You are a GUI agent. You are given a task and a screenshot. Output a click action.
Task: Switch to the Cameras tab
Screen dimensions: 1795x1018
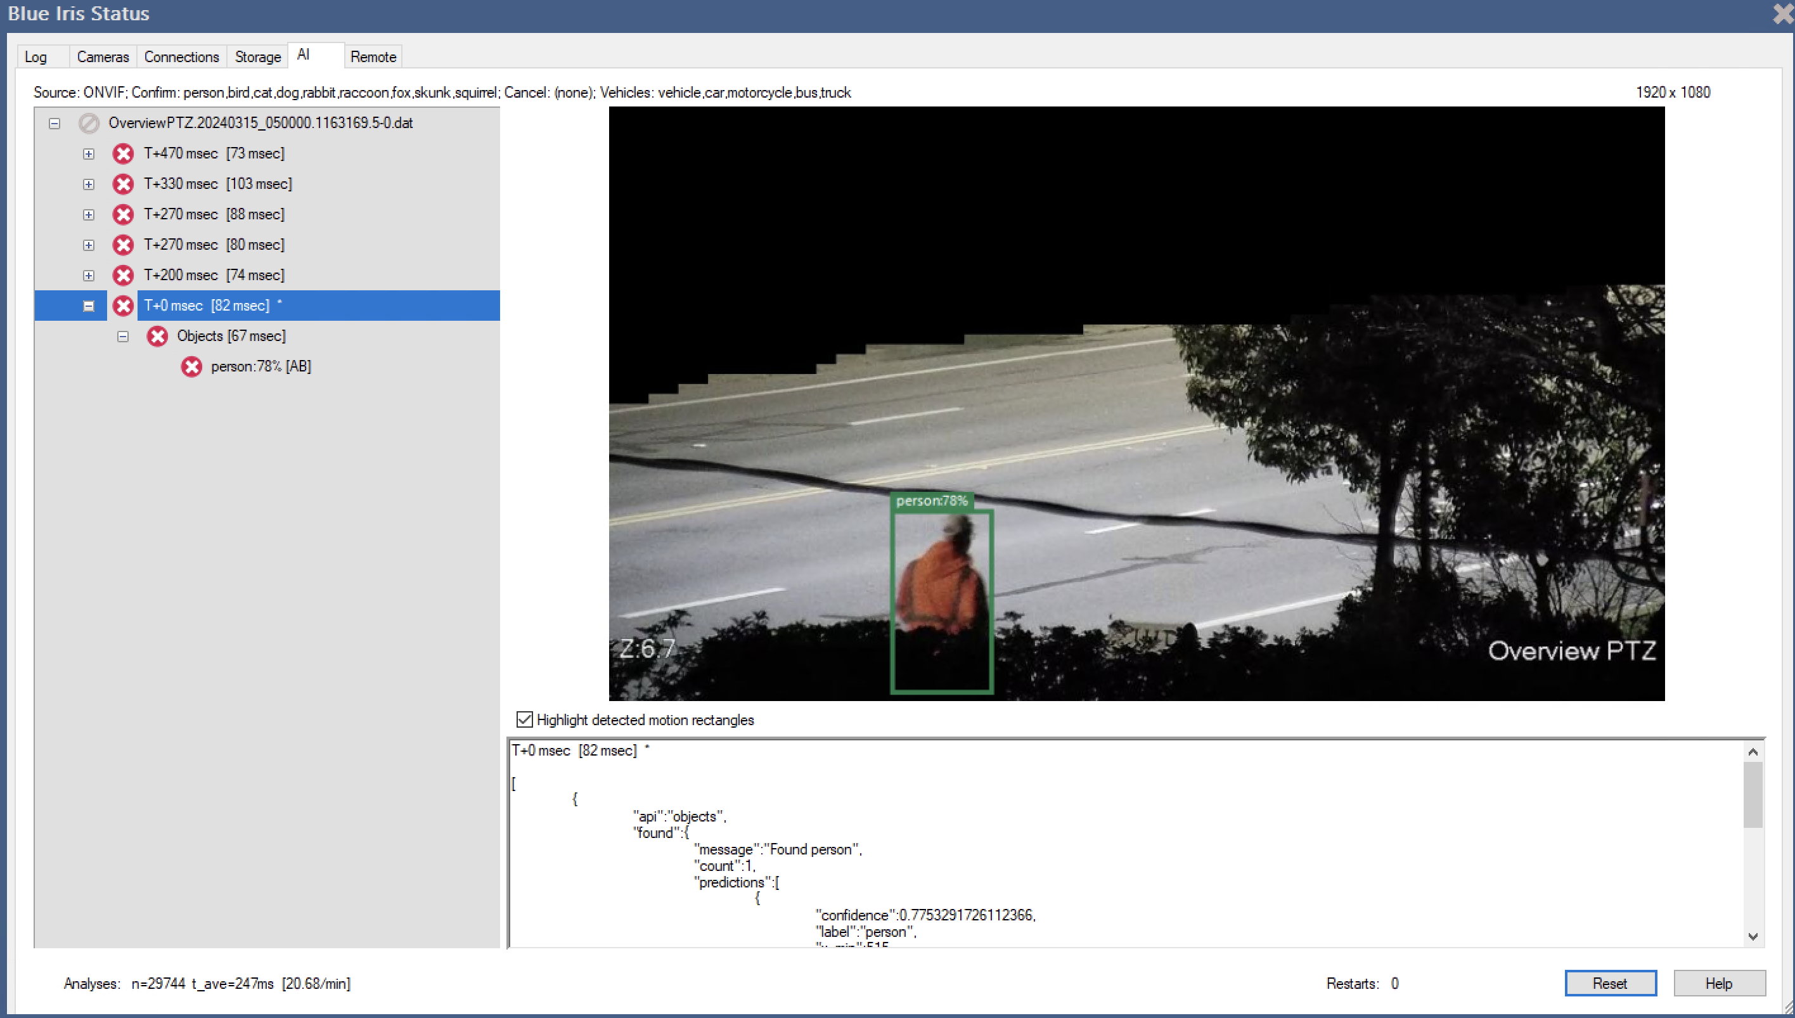(103, 56)
